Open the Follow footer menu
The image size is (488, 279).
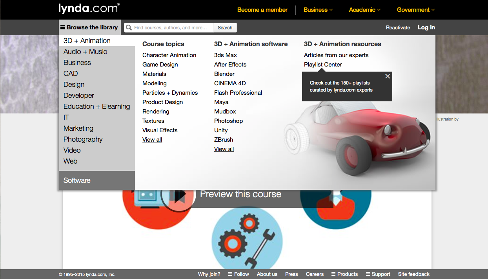pyautogui.click(x=239, y=274)
